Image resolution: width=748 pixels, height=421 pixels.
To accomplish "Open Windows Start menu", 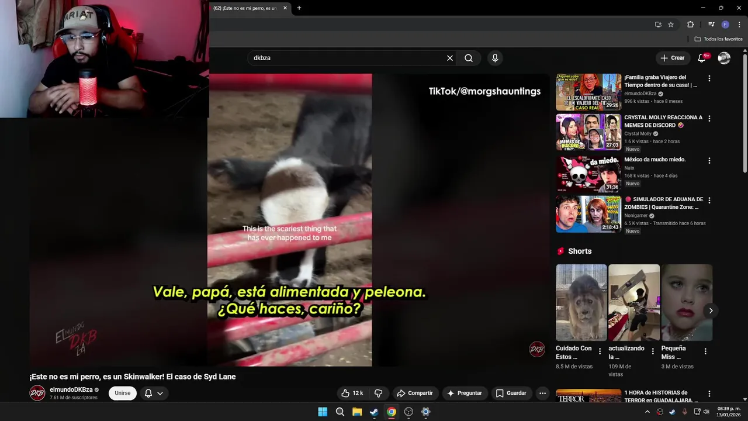I will (323, 412).
